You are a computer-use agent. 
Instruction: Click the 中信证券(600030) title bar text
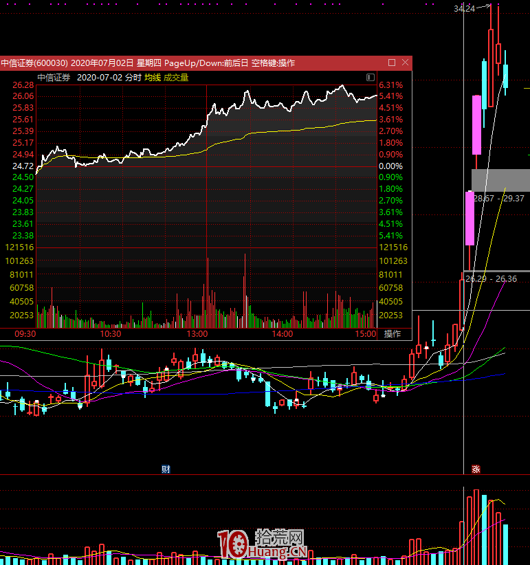click(x=34, y=63)
